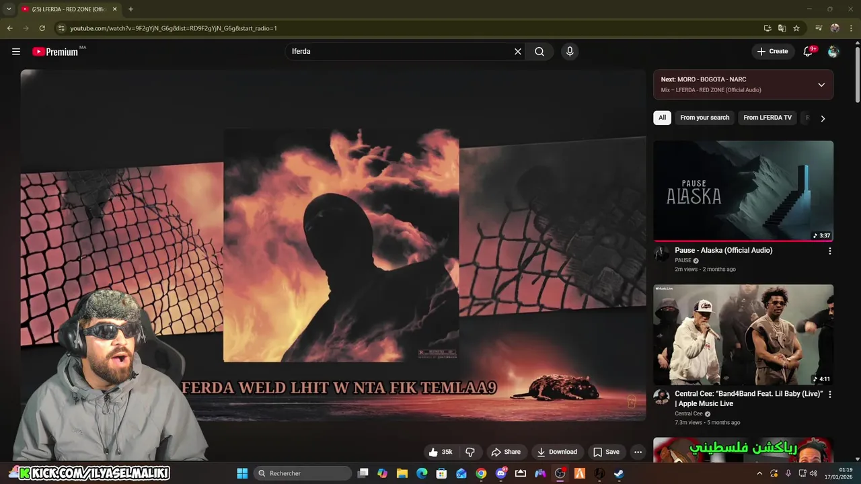The width and height of the screenshot is (861, 484).
Task: Select the From your search chip
Action: click(x=704, y=118)
